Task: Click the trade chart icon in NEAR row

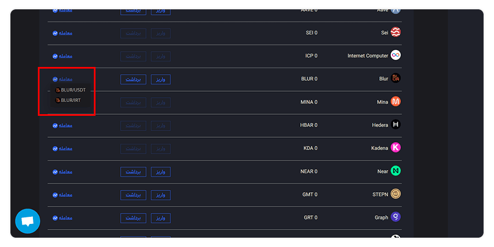Action: (x=55, y=172)
